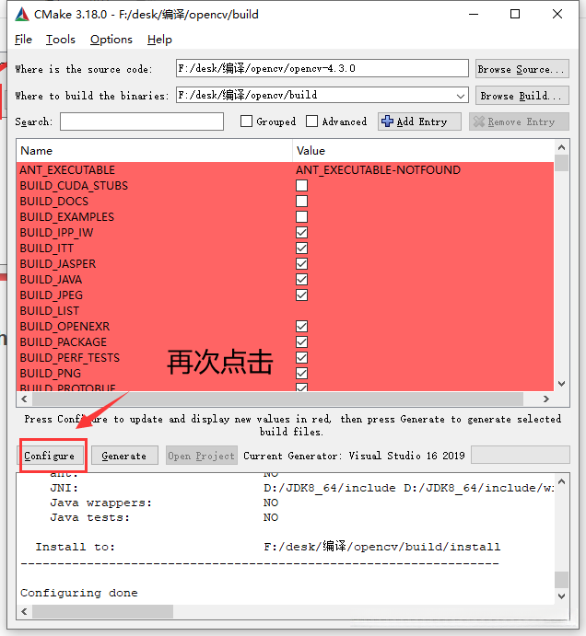Select the BUILD_PERF_TESTS entry name
This screenshot has width=586, height=636.
pos(70,357)
